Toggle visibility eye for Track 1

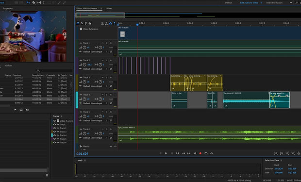click(x=54, y=124)
